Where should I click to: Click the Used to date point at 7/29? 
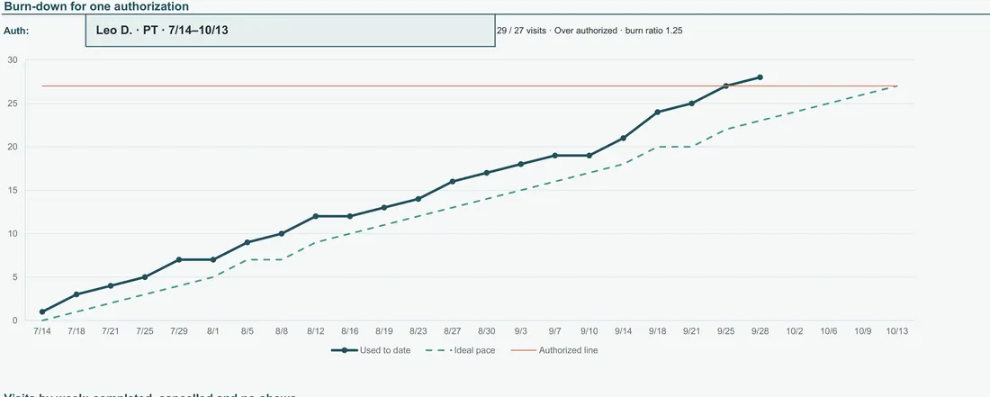coord(179,259)
